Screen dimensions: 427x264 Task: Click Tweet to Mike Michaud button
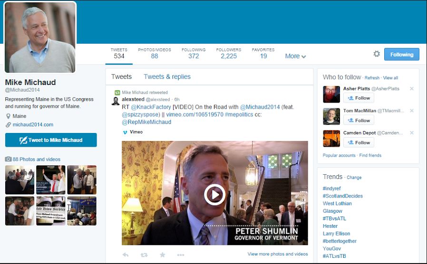[51, 140]
